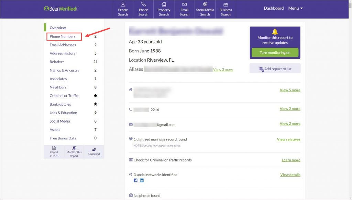Click Turn monitoring on button
Viewport: 352px width, 200px height.
pyautogui.click(x=275, y=53)
